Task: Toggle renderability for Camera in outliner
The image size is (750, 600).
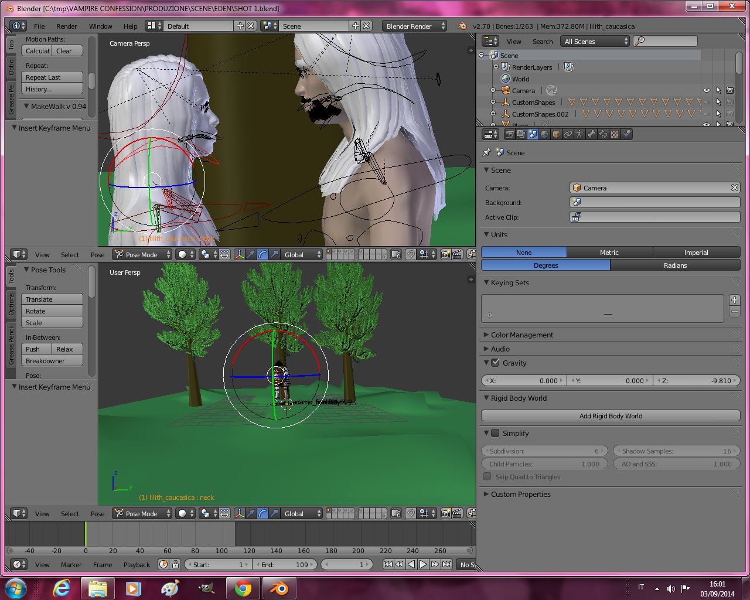Action: (x=729, y=90)
